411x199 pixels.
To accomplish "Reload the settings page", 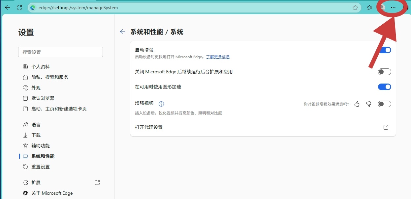I will pyautogui.click(x=19, y=7).
